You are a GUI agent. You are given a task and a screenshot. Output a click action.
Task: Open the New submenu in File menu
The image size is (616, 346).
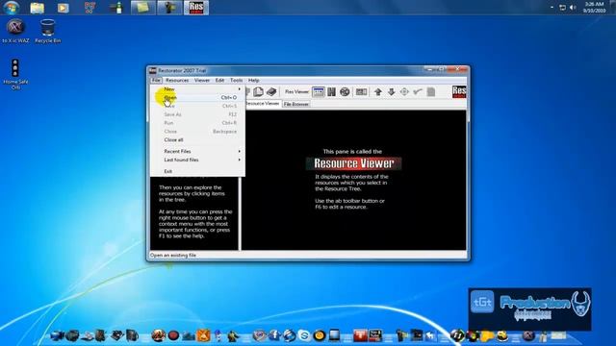[x=198, y=89]
